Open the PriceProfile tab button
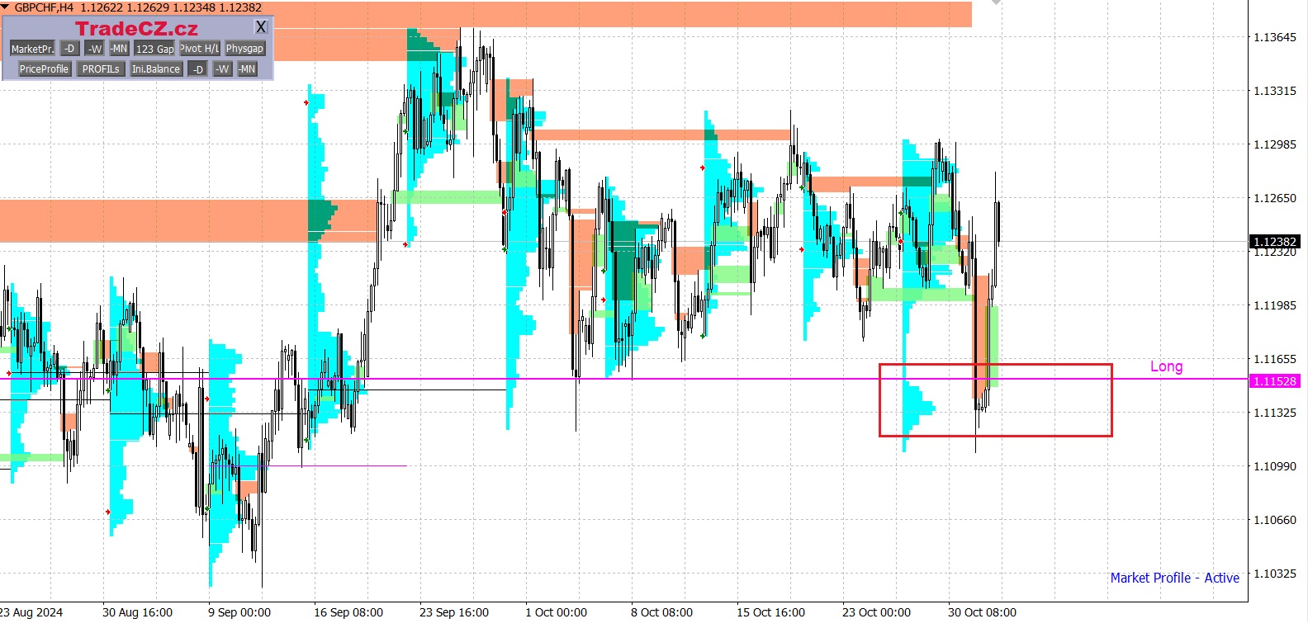This screenshot has height=628, width=1308. [x=44, y=69]
